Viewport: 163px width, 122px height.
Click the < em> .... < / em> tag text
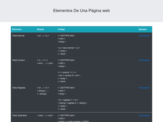click(45, 63)
